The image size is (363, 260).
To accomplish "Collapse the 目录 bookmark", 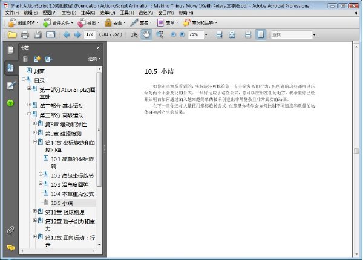I will [x=24, y=79].
